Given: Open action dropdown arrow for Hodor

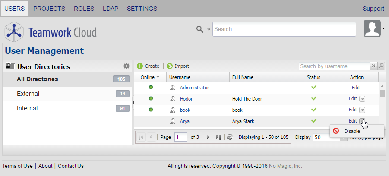Looking at the screenshot, I should [x=363, y=99].
